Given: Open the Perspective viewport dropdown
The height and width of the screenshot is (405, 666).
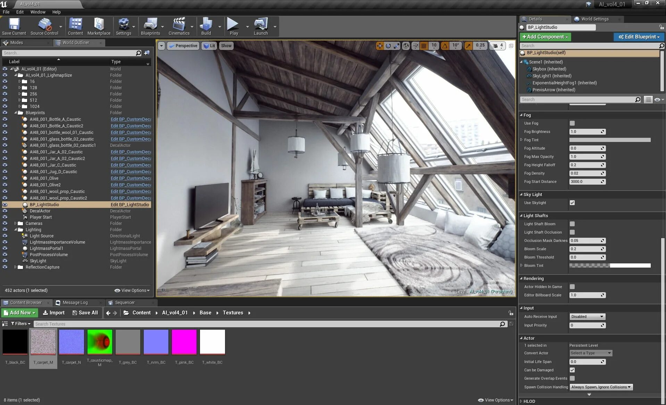Looking at the screenshot, I should click(x=183, y=45).
